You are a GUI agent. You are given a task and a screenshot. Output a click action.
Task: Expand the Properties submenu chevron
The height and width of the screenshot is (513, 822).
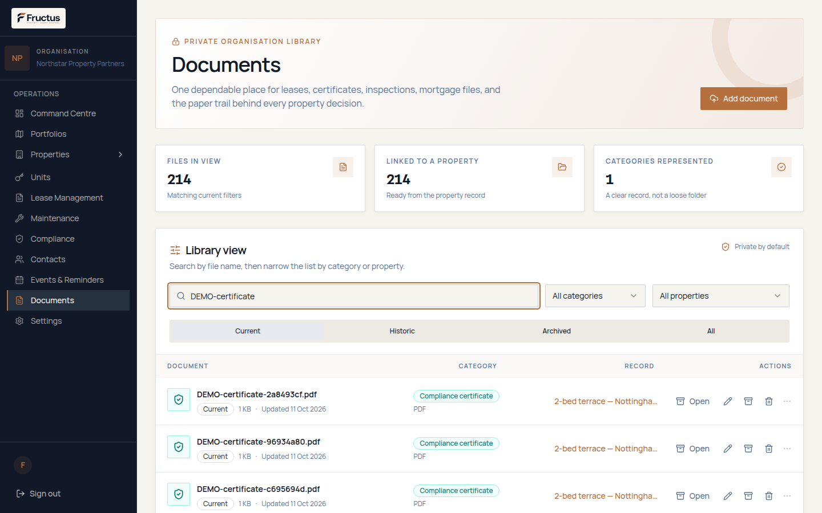(120, 154)
